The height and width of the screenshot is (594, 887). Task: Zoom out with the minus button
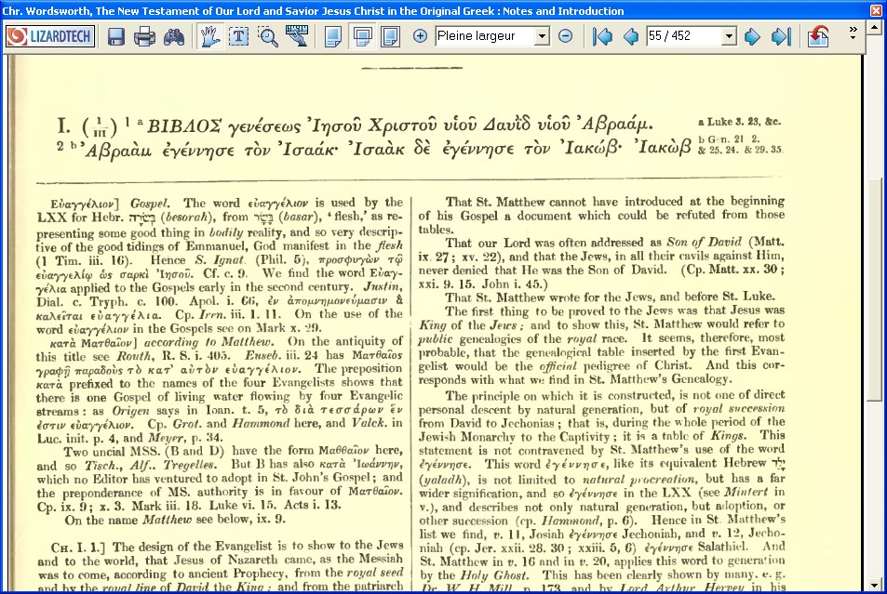coord(565,36)
